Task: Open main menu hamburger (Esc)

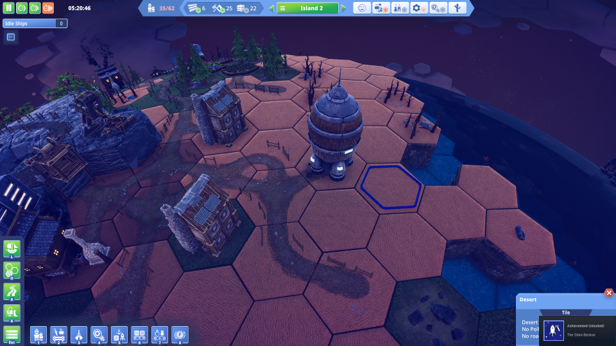Action: [12, 335]
